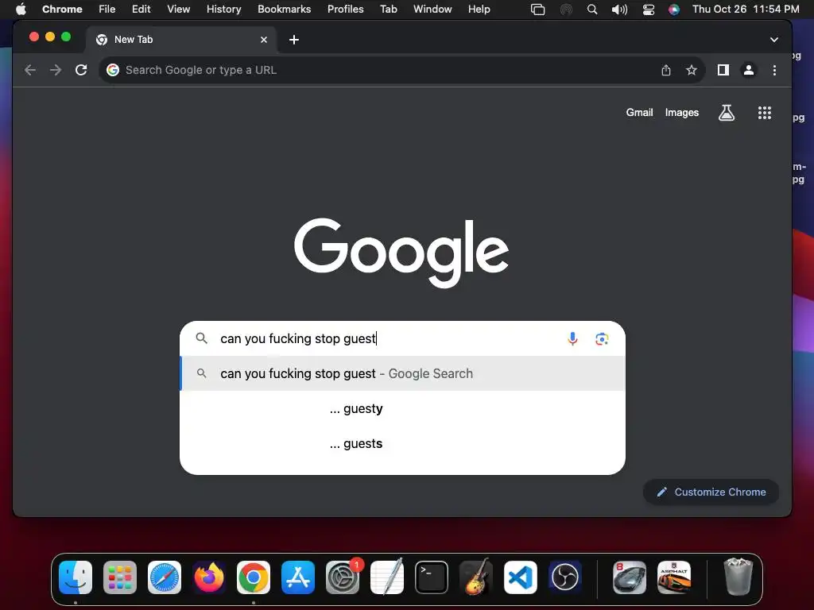Open Stage Manager windows icon in menu bar

[538, 10]
